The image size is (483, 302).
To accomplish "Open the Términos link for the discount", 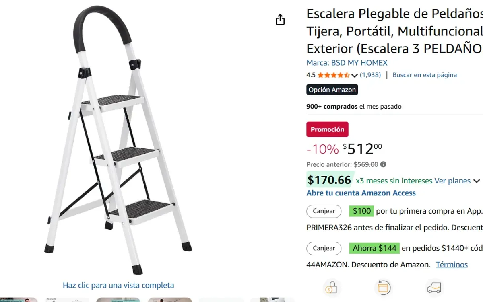I will tap(452, 264).
